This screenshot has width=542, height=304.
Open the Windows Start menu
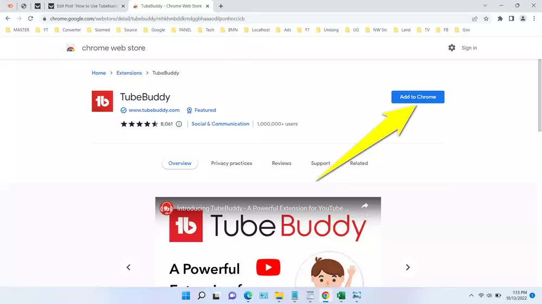coord(186,296)
